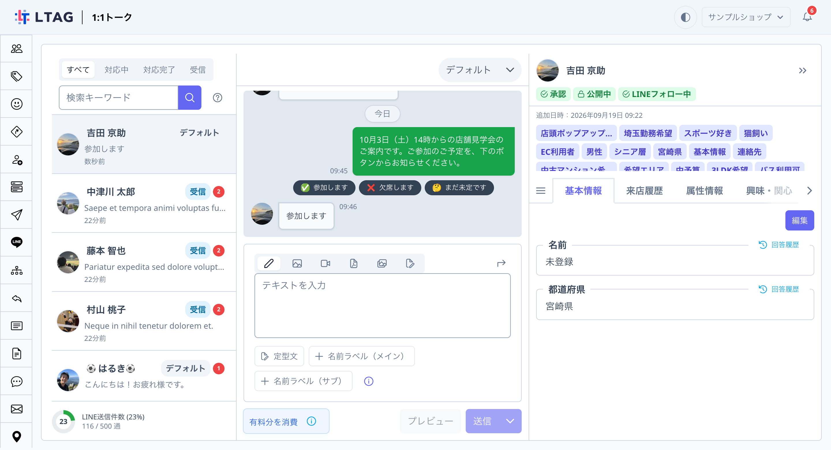The height and width of the screenshot is (450, 831).
Task: Open the hierarchy tree sidebar icon
Action: pyautogui.click(x=16, y=271)
